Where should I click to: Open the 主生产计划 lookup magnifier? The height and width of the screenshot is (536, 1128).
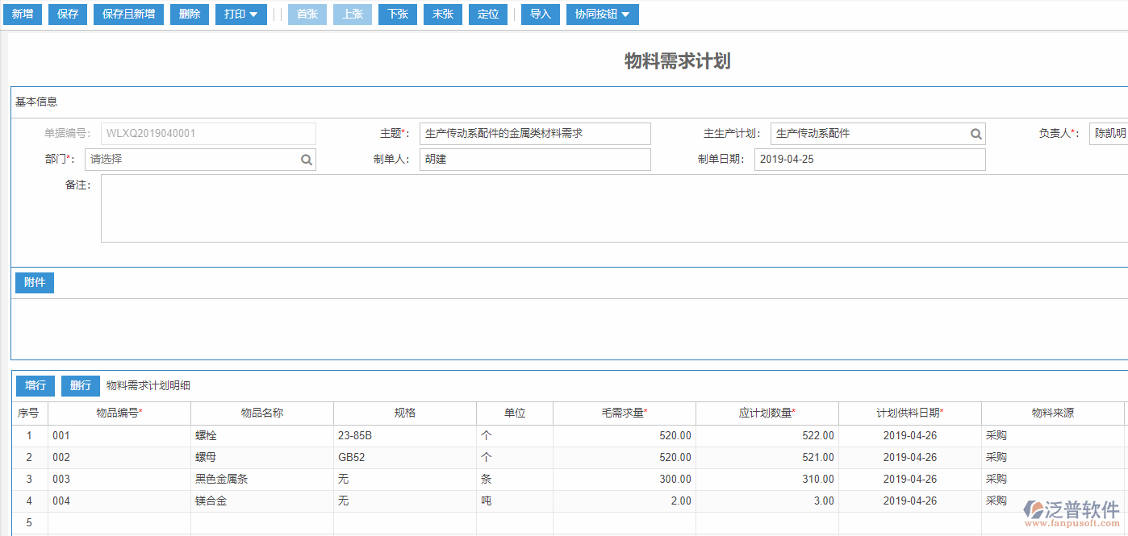click(x=976, y=133)
